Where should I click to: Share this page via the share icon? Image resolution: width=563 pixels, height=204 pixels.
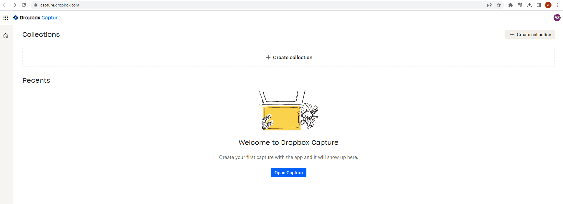click(489, 5)
